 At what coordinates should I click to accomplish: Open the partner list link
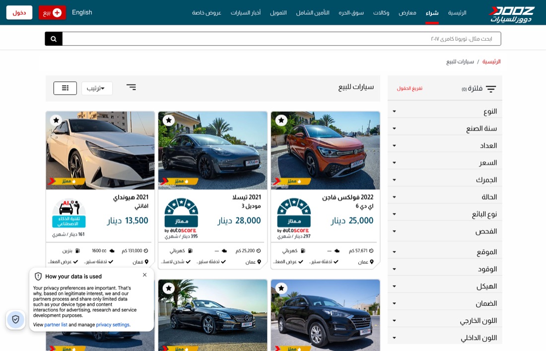(x=56, y=325)
